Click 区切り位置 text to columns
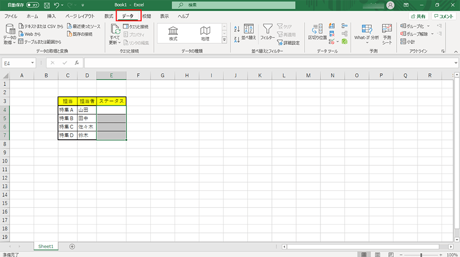 (x=317, y=32)
